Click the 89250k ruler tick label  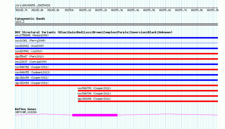click(69, 10)
